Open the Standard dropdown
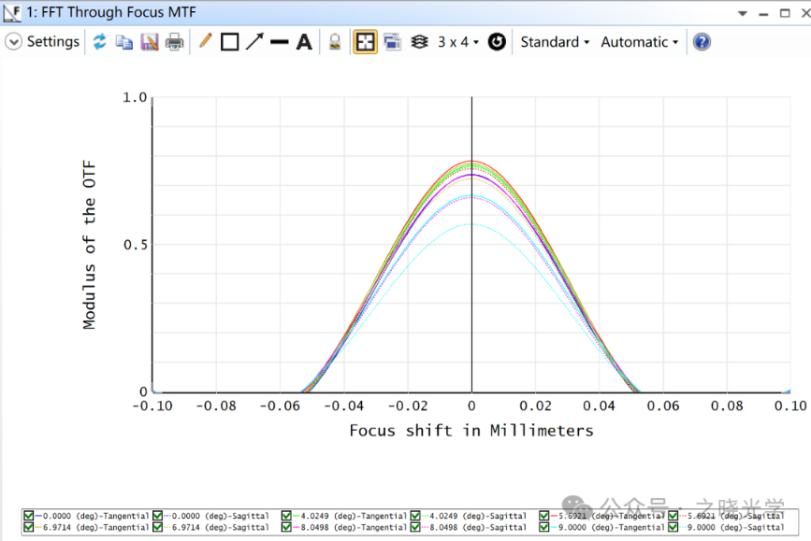The width and height of the screenshot is (811, 541). coord(555,42)
